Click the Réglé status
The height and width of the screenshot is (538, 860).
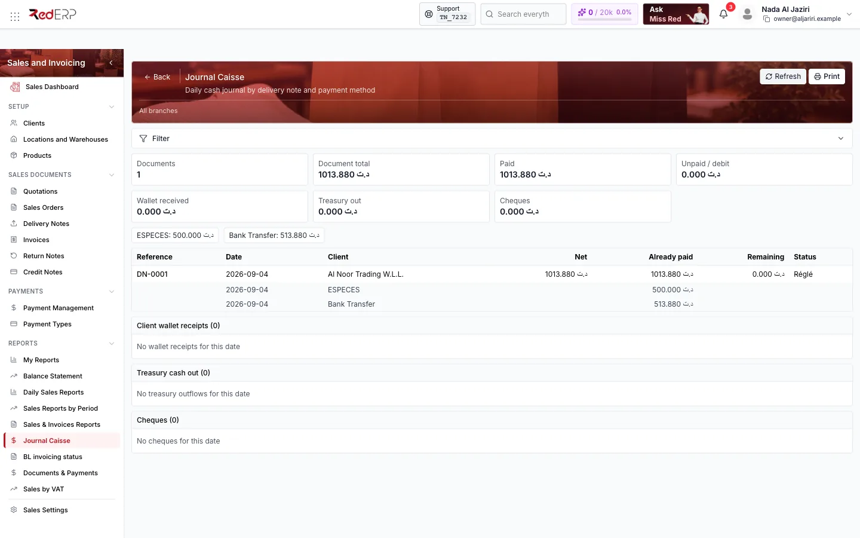(x=803, y=274)
